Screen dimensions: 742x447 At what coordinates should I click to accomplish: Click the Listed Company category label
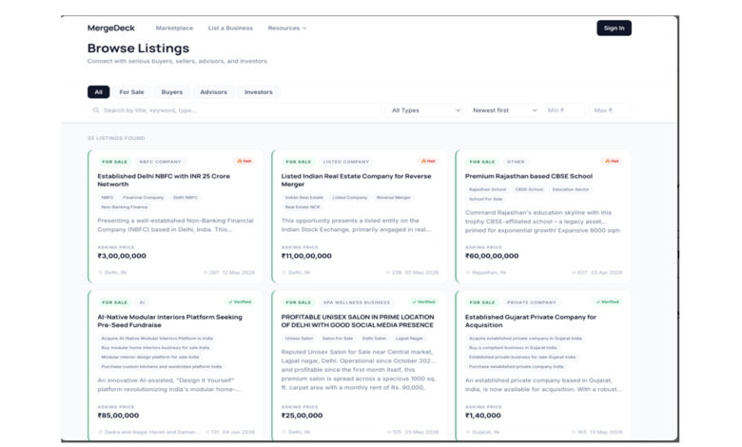(346, 162)
